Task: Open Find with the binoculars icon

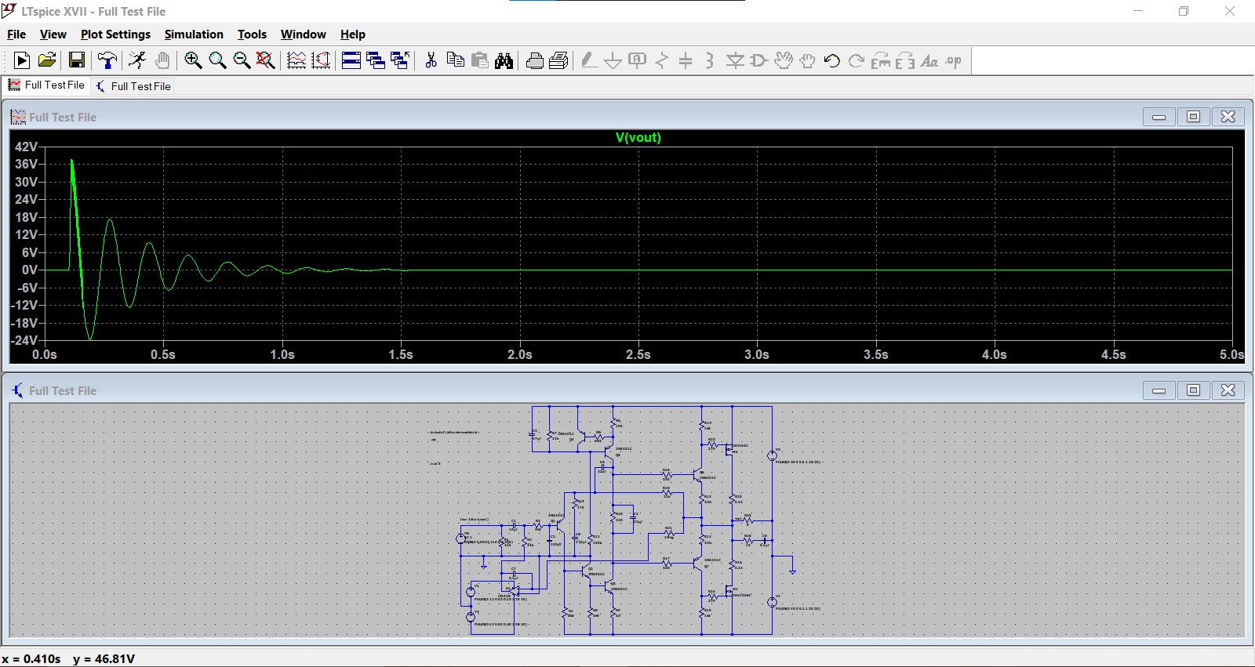Action: click(504, 60)
